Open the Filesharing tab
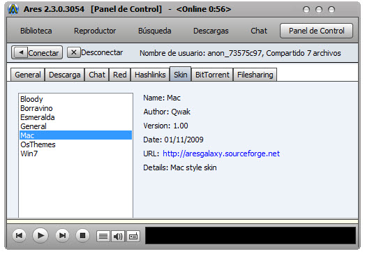Viewport: 365px width, 254px height. (x=255, y=75)
